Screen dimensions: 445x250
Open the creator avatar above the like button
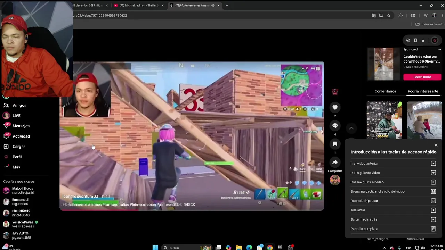tap(335, 91)
